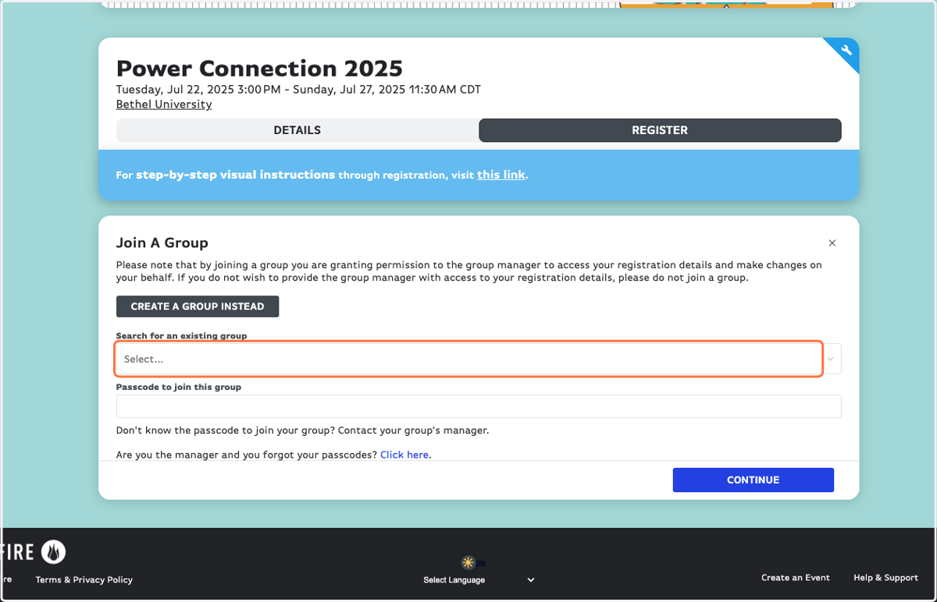Click the Join A Group heading text
This screenshot has height=602, width=937.
click(162, 243)
